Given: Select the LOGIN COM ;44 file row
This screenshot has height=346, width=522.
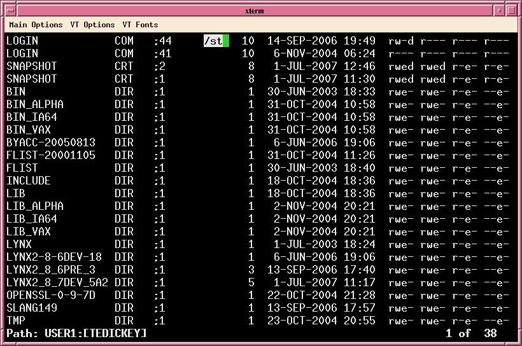Looking at the screenshot, I should [22, 41].
